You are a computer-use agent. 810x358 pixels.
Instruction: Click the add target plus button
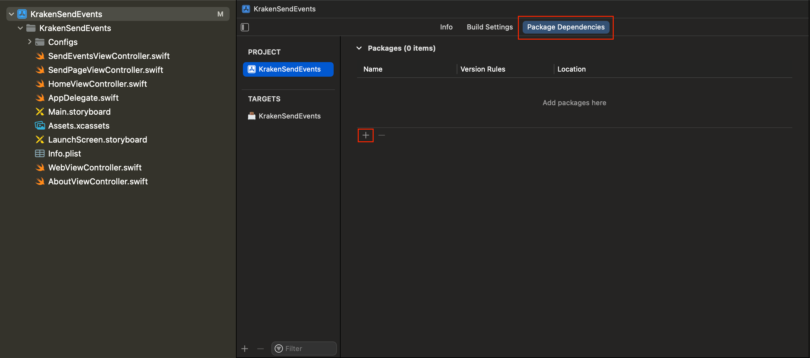[245, 349]
